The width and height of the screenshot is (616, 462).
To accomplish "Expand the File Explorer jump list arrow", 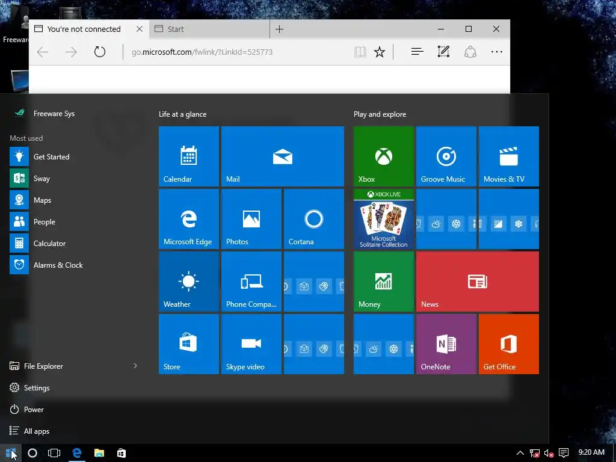I will click(x=135, y=366).
